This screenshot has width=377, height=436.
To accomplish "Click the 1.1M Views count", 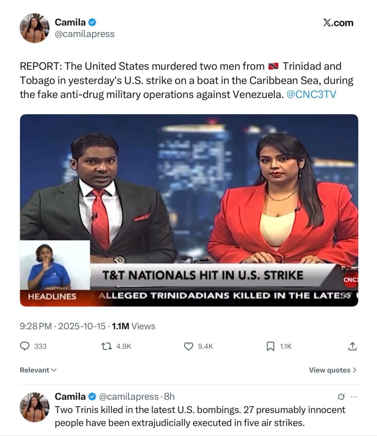I will coord(134,326).
